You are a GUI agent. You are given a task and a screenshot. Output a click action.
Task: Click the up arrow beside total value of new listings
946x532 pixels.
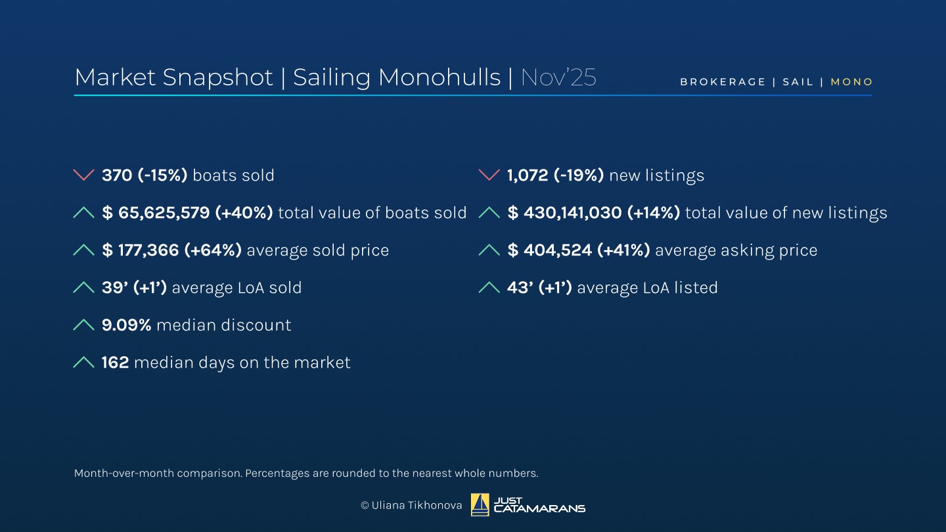pyautogui.click(x=489, y=213)
